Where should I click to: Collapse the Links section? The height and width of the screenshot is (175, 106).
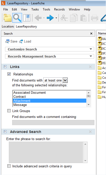pos(5,67)
